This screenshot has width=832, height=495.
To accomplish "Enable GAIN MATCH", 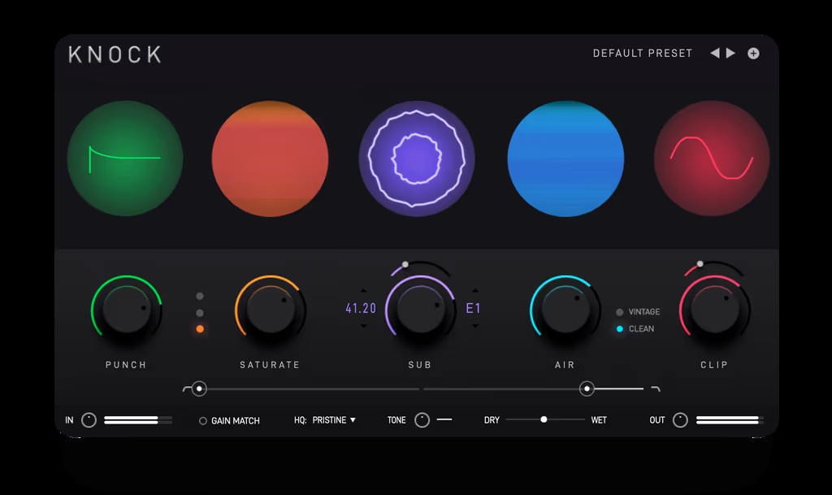I will (x=229, y=421).
